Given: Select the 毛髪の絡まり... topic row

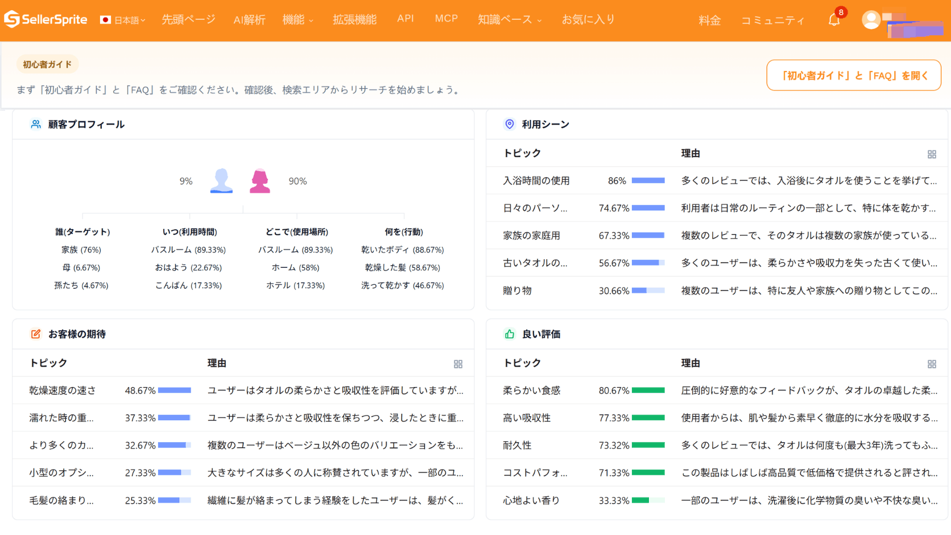Looking at the screenshot, I should point(243,500).
